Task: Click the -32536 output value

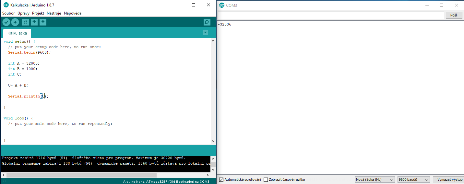Action: click(224, 25)
